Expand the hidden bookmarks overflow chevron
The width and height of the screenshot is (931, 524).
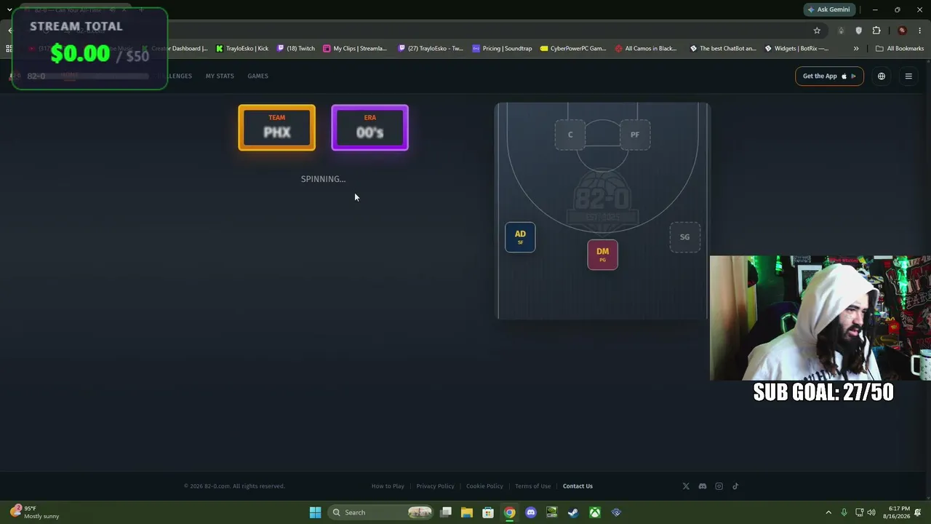[856, 49]
